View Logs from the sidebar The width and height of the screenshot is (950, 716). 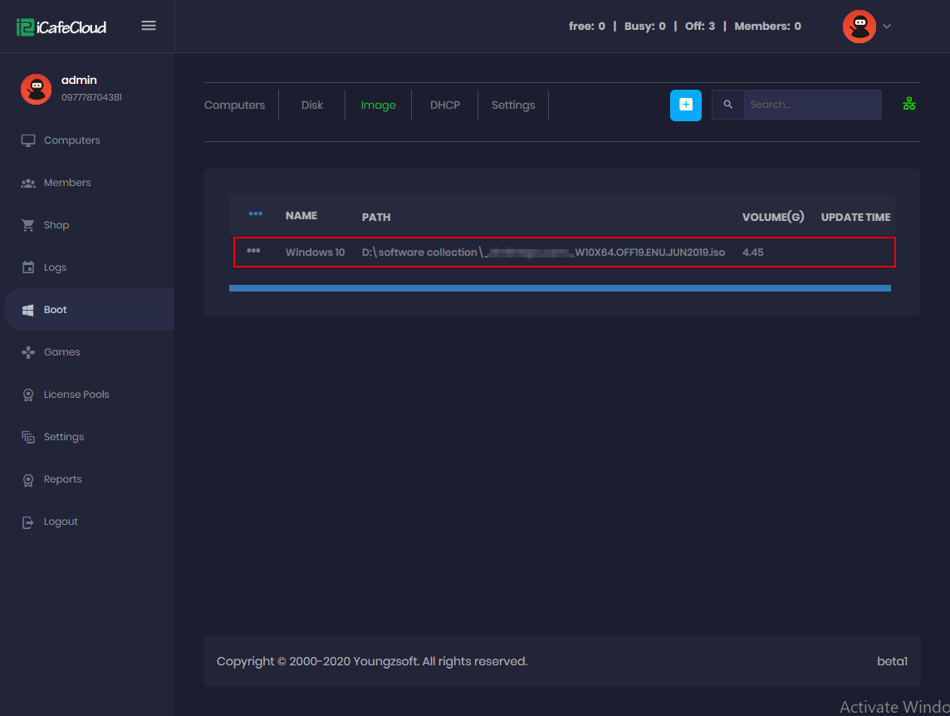[54, 267]
